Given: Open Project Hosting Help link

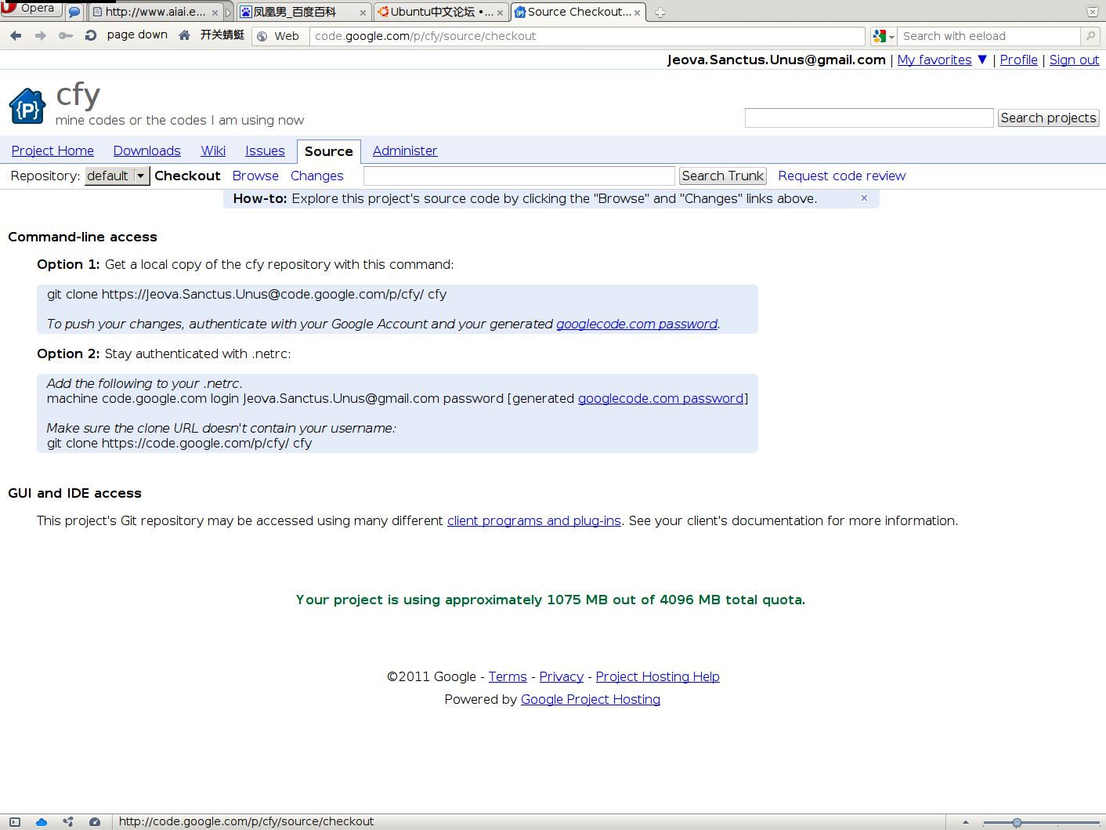Looking at the screenshot, I should pyautogui.click(x=658, y=677).
